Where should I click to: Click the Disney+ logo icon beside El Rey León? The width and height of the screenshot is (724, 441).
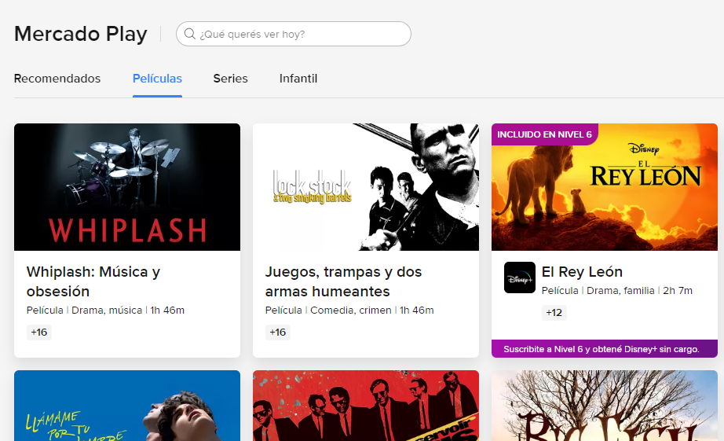coord(520,277)
